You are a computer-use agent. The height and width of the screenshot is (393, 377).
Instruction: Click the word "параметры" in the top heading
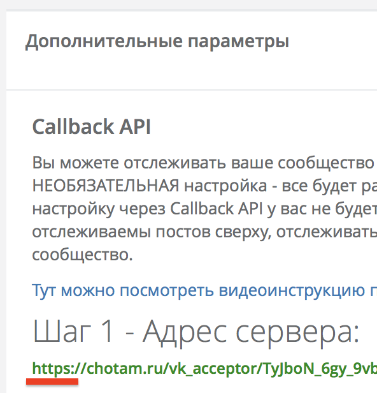coord(238,42)
